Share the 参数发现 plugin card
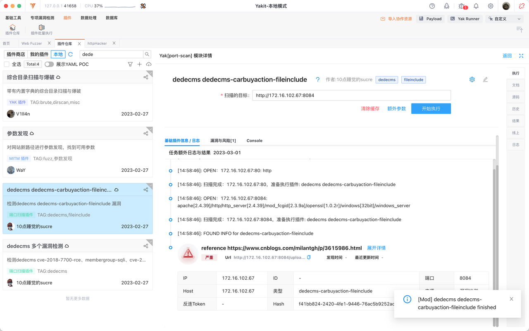Viewport: 529px width, 331px height. tap(146, 133)
